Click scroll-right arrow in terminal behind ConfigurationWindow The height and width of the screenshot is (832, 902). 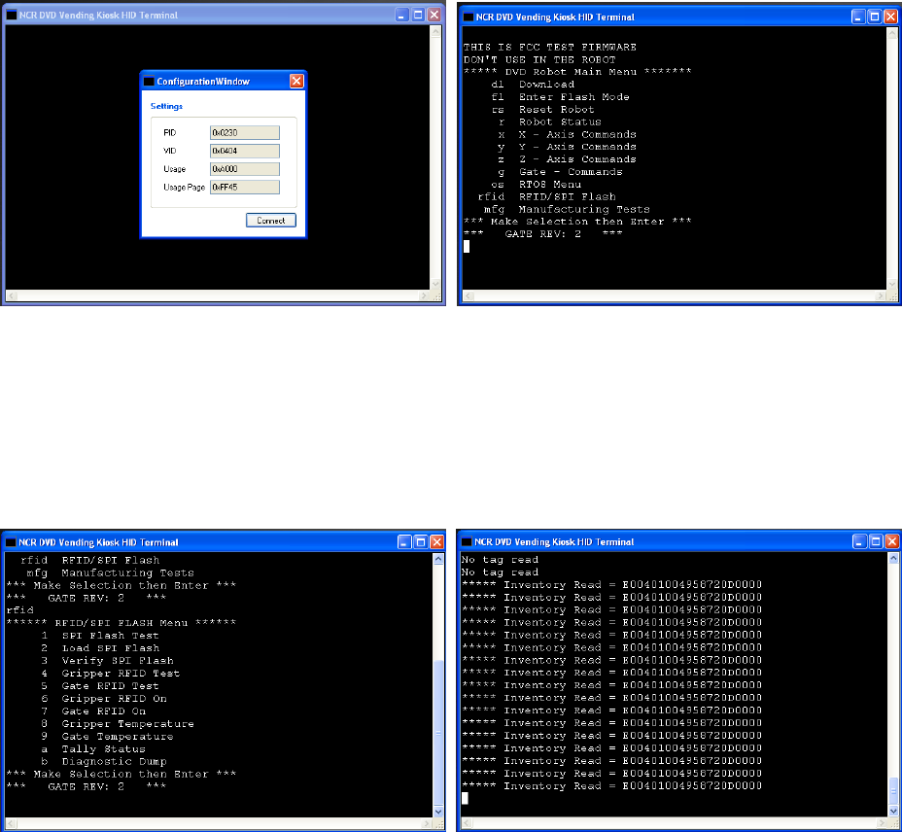pyautogui.click(x=425, y=295)
